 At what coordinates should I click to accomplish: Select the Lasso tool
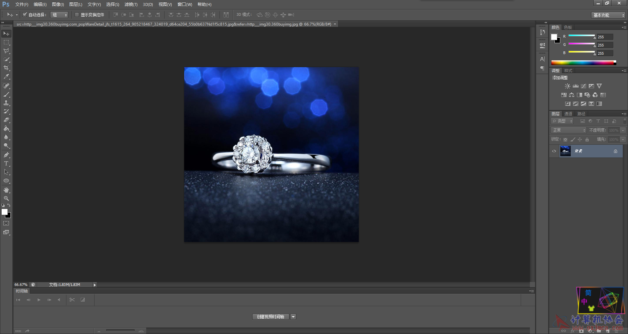(x=6, y=51)
